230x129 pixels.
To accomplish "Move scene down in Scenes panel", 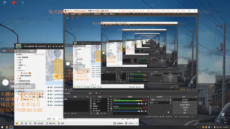I will (x=75, y=113).
